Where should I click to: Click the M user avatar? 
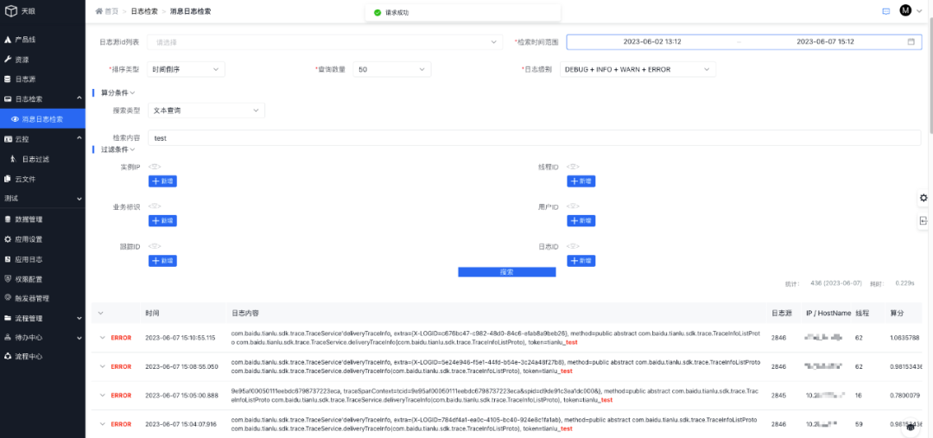pos(905,10)
